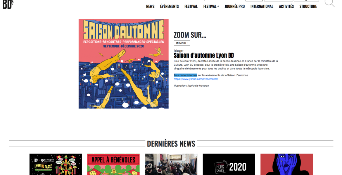This screenshot has width=342, height=175.
Task: Open the NEWS menu
Action: pyautogui.click(x=150, y=6)
